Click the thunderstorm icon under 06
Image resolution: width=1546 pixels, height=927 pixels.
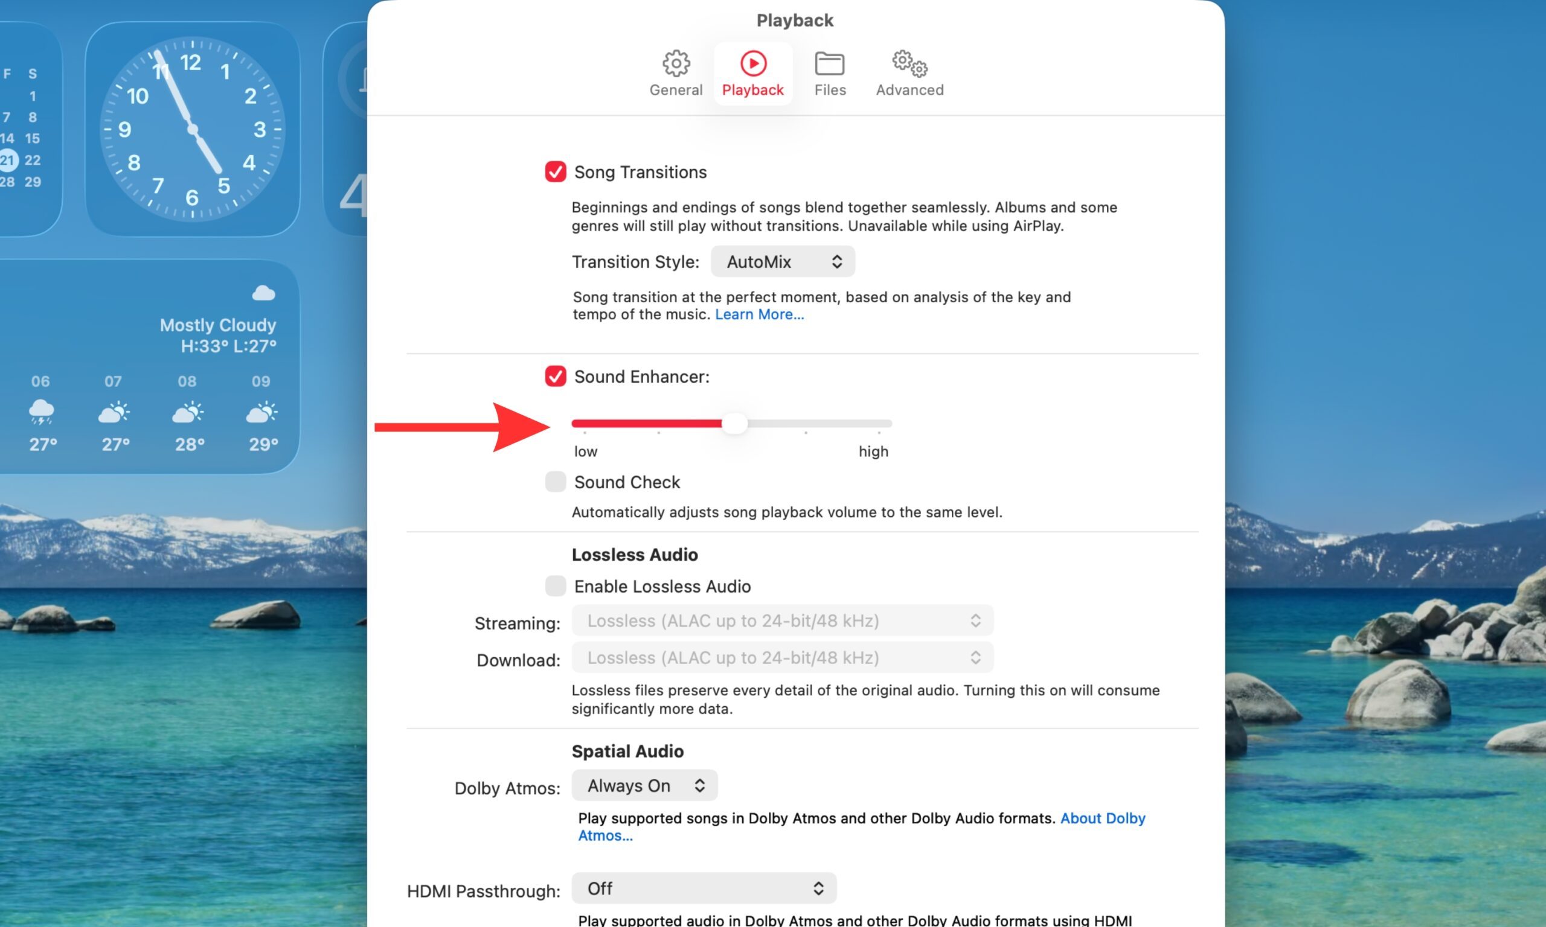pos(41,412)
